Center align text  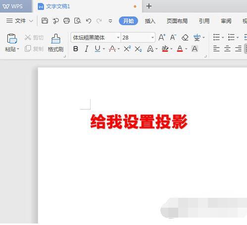click(x=227, y=49)
